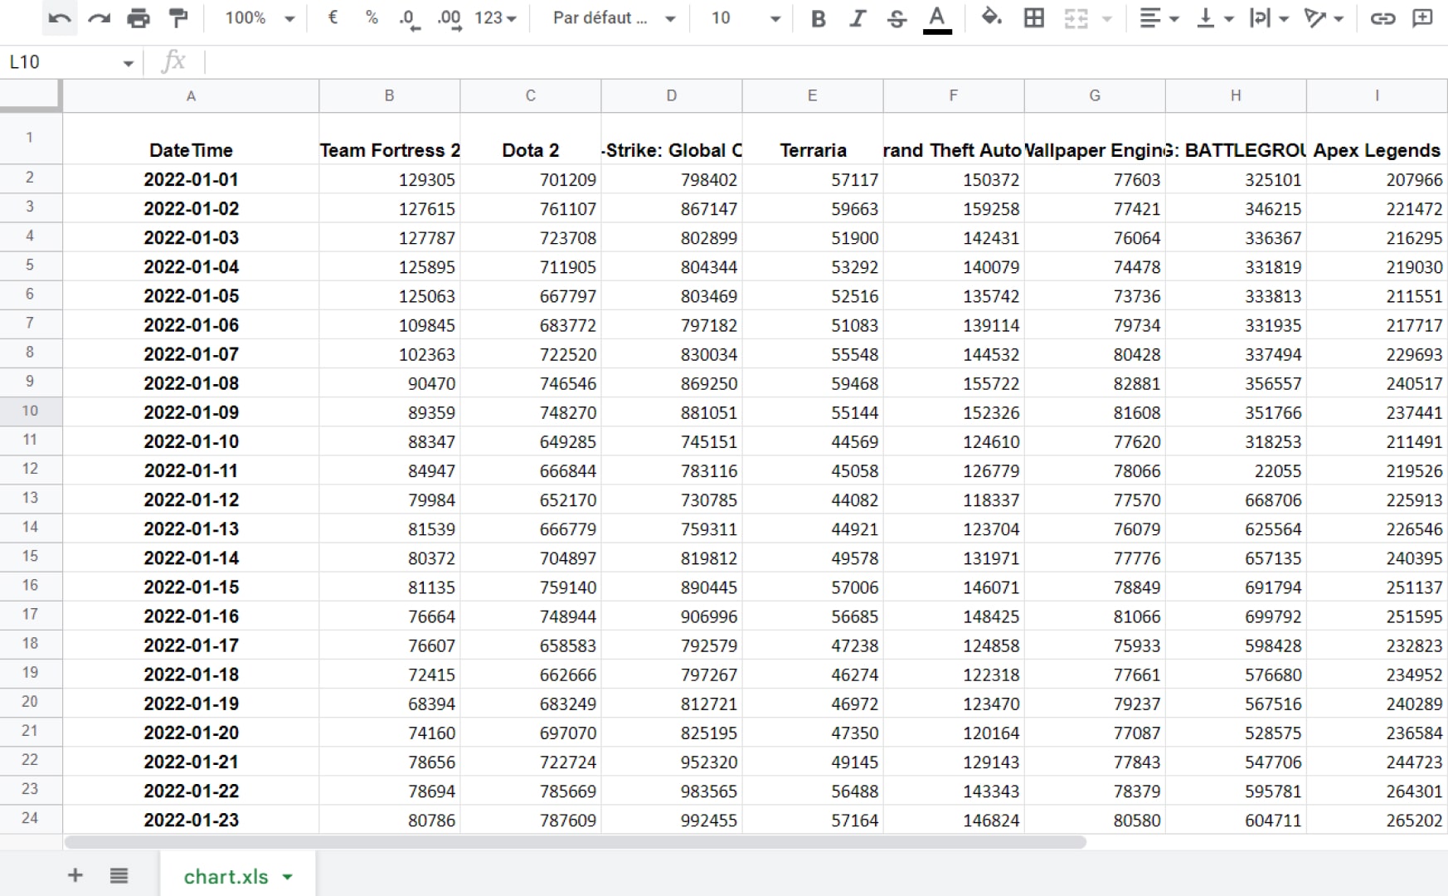
Task: Increase decimal places icon
Action: point(449,18)
